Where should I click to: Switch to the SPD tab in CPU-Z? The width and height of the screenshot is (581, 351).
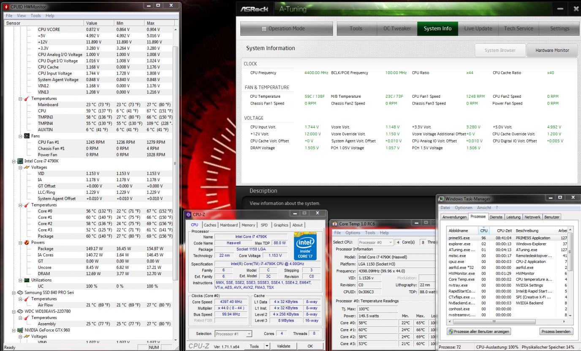(264, 225)
